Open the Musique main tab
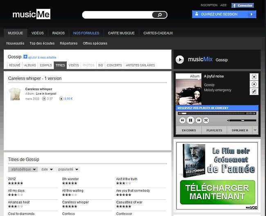This screenshot has width=266, height=216. 16,33
